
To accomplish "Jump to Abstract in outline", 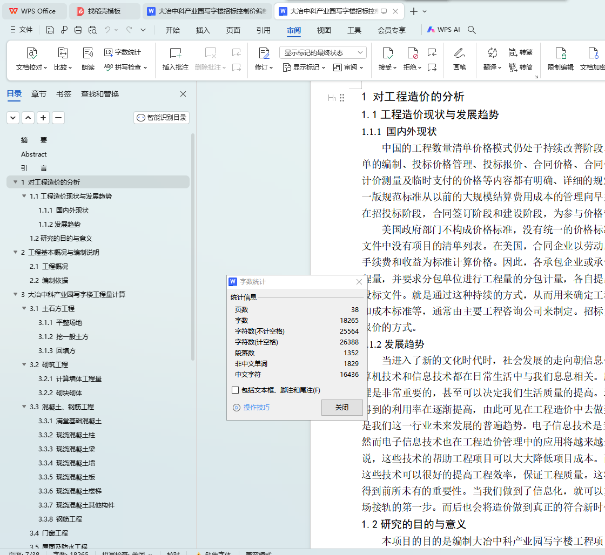I will (34, 154).
